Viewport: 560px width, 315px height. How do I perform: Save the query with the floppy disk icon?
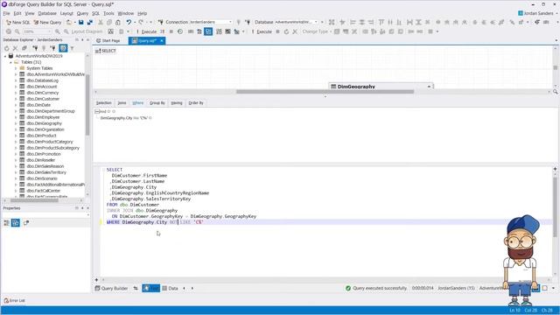point(81,22)
